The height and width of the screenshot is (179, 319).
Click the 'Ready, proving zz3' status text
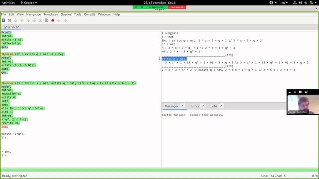pyautogui.click(x=15, y=176)
